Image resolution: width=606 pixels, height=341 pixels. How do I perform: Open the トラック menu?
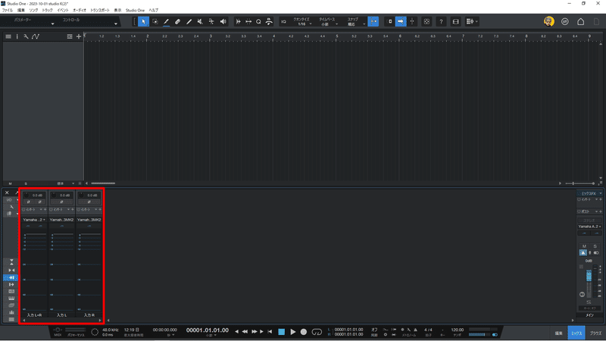coord(47,11)
